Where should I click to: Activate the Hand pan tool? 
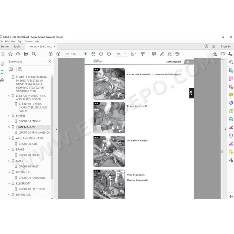93,54
